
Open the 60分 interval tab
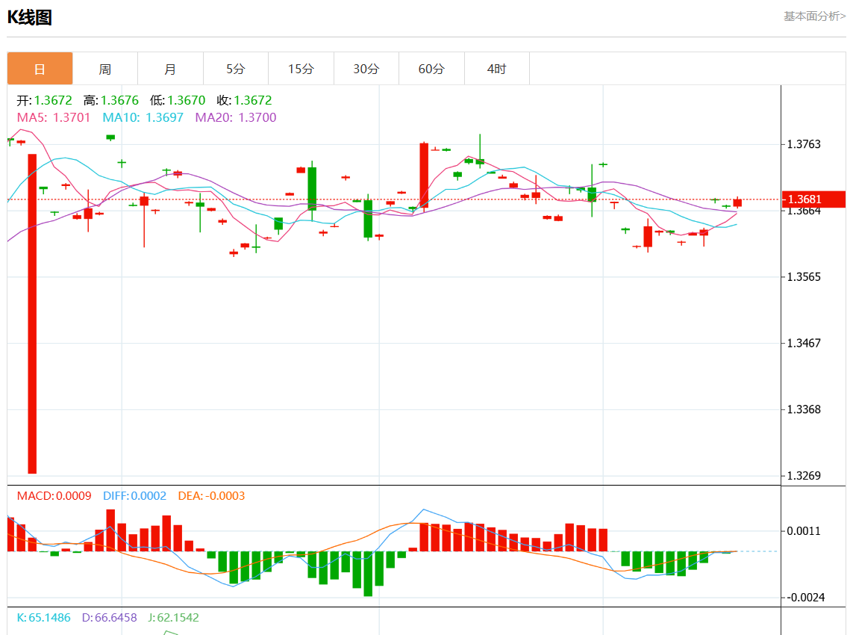(431, 69)
